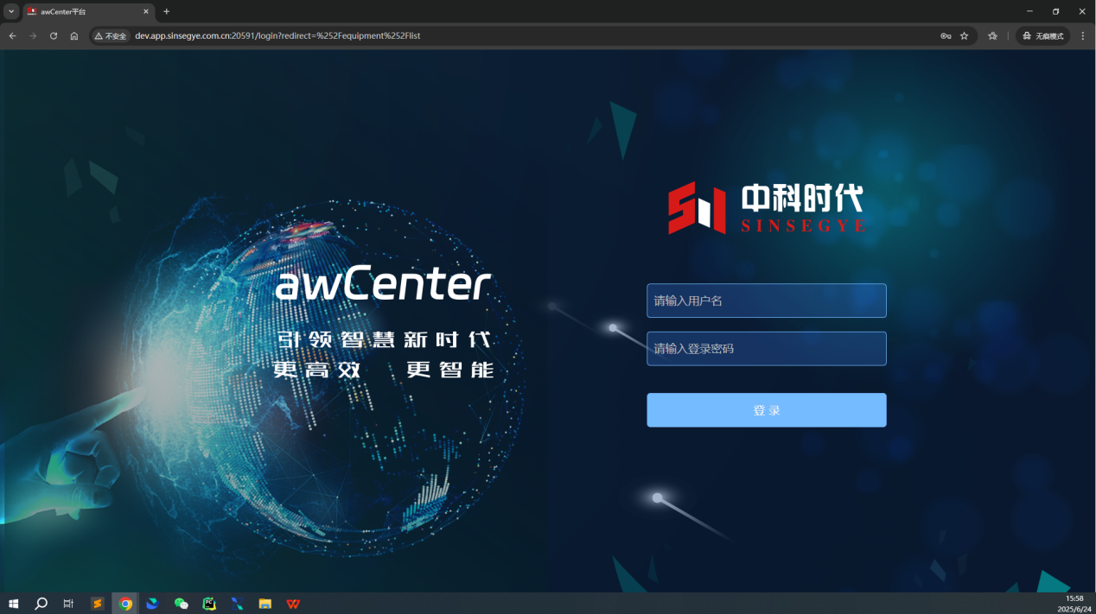Click the 不安全 site security chip
This screenshot has width=1096, height=614.
(111, 36)
